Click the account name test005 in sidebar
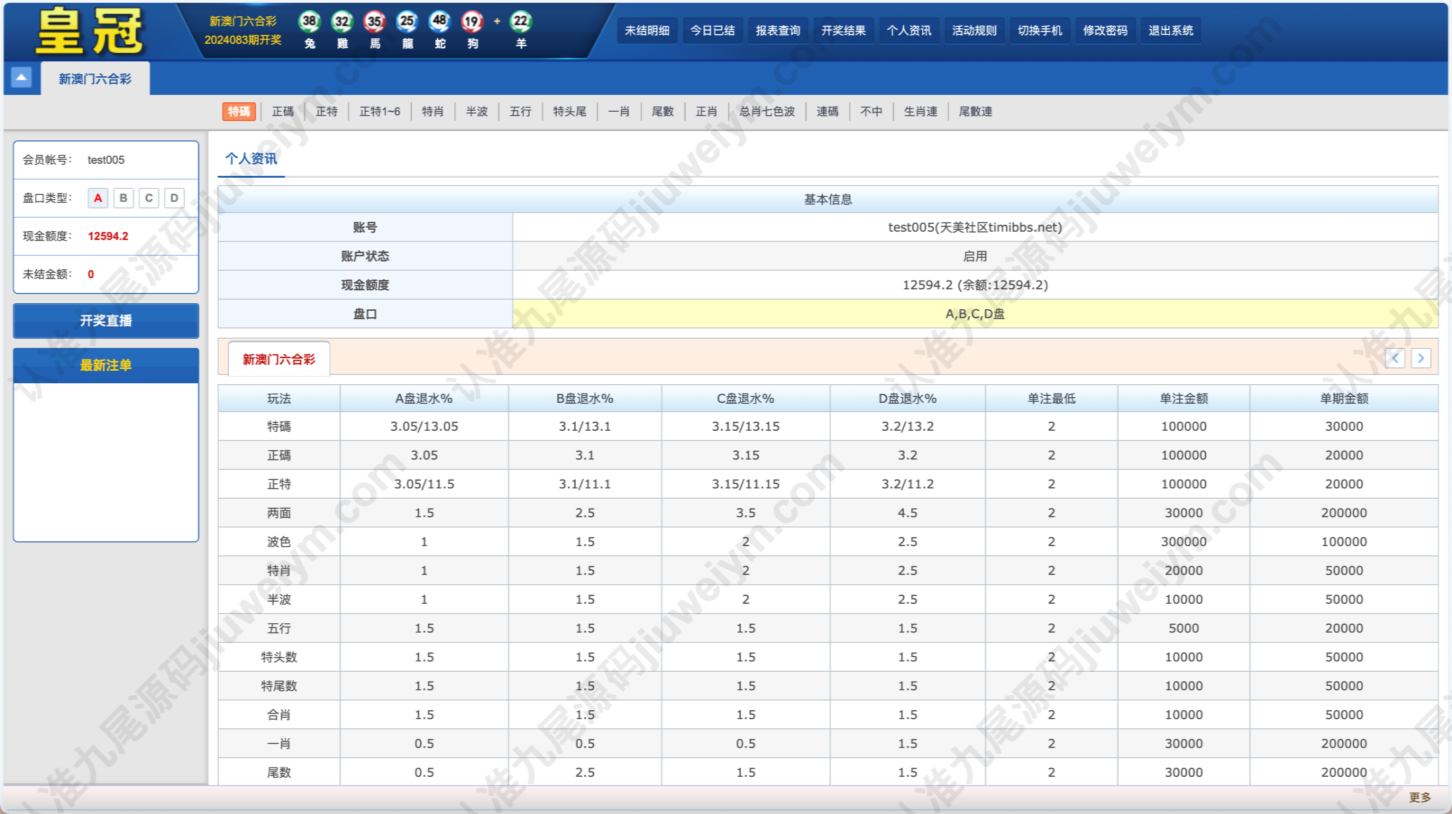 point(106,160)
